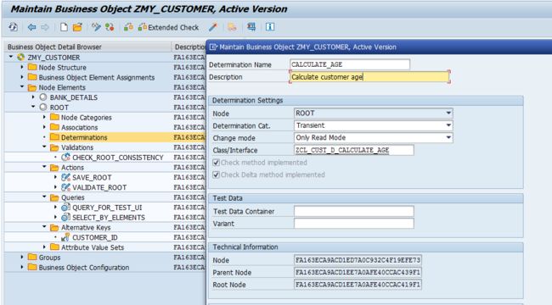Click the QUERY_FOR_TEST_UI query icon

click(65, 208)
